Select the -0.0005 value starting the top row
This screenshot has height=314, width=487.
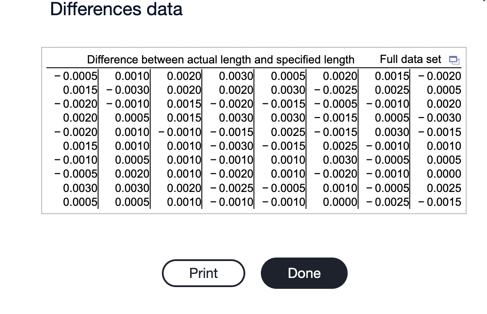(76, 76)
